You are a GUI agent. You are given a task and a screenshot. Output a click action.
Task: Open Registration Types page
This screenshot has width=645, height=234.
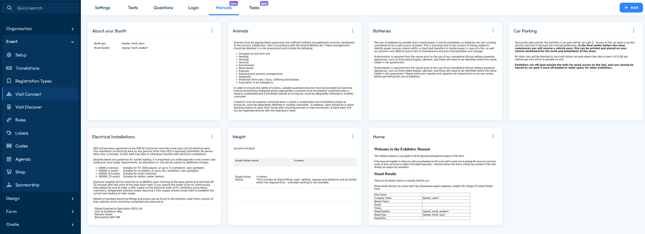(40, 81)
